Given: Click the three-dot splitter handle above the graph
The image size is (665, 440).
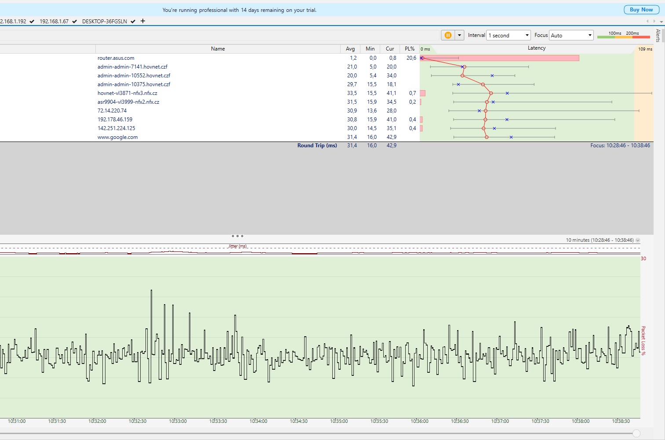Looking at the screenshot, I should tap(237, 236).
